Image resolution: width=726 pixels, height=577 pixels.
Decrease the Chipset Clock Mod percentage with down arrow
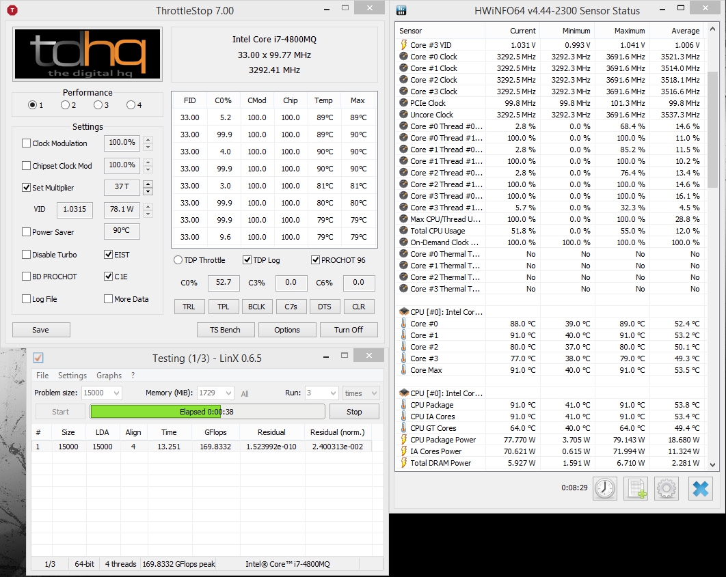pos(148,169)
